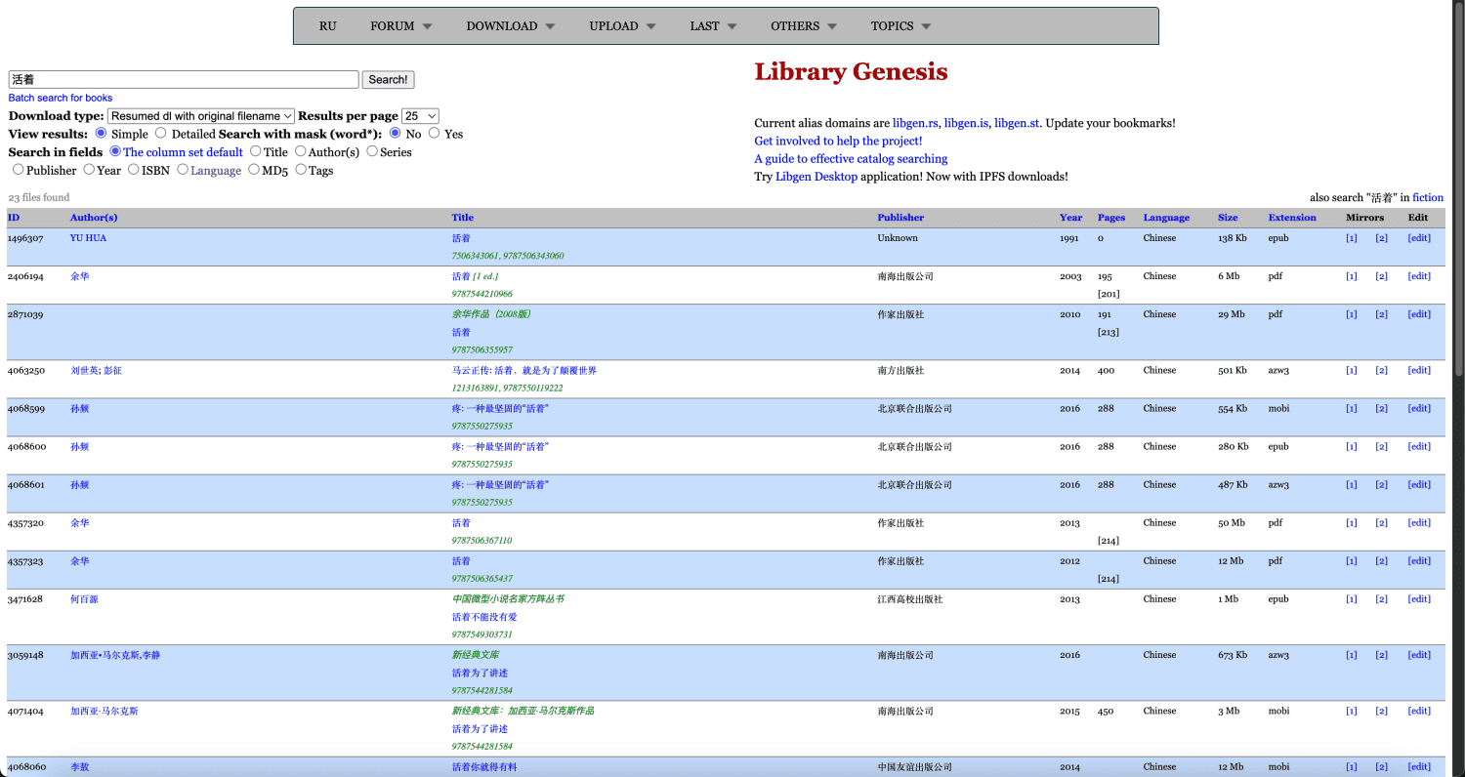Open the libgen.is alias domain link
The height and width of the screenshot is (777, 1465).
coord(966,123)
